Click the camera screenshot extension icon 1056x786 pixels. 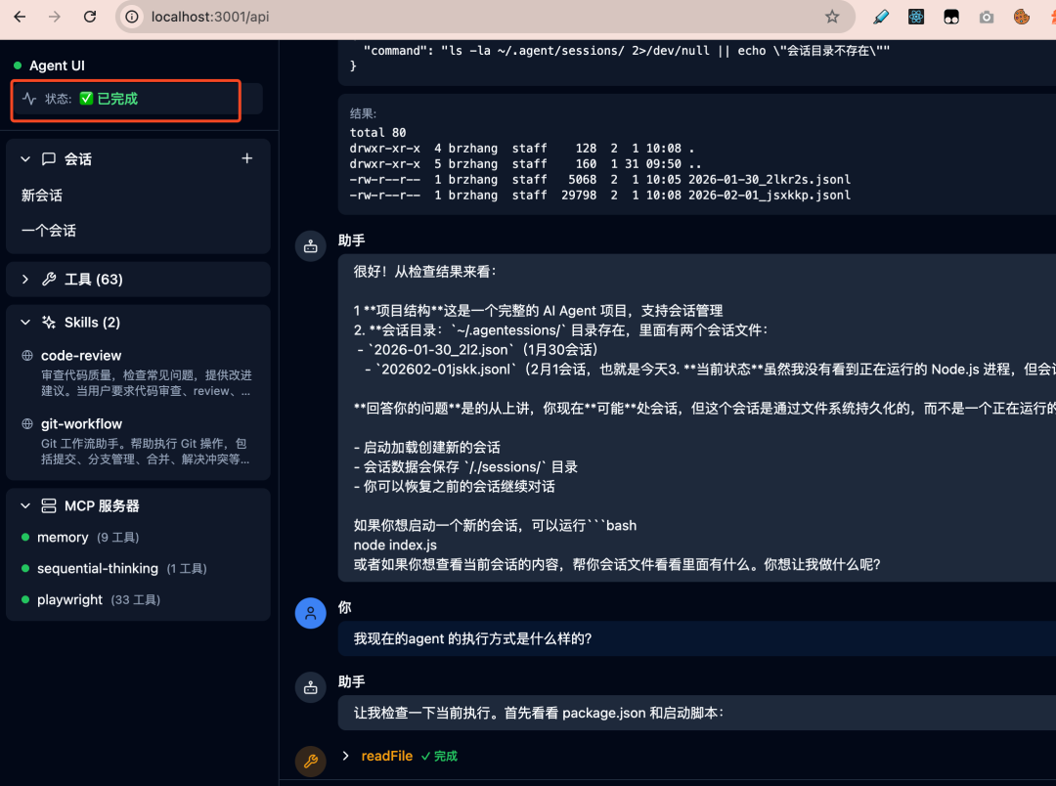987,17
